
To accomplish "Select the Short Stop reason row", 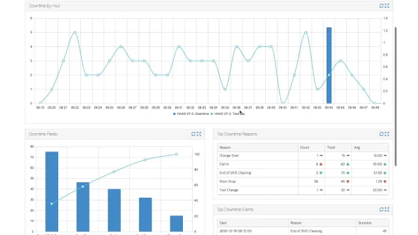I will [303, 181].
